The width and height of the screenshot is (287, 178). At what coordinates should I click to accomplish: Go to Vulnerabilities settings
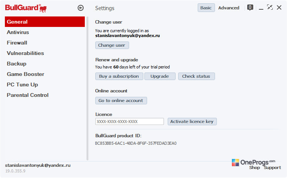coord(26,53)
